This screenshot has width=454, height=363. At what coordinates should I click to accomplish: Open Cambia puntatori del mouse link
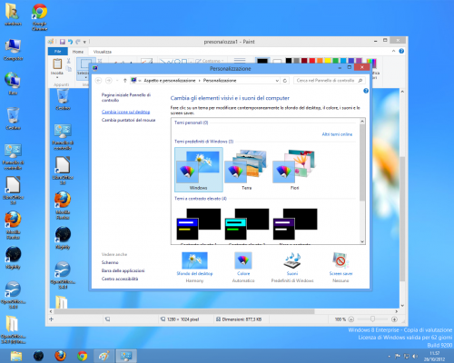pos(128,120)
